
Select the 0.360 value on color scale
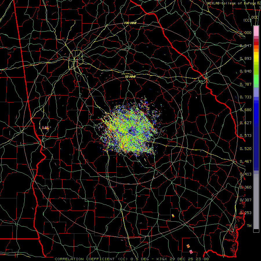click(x=246, y=187)
